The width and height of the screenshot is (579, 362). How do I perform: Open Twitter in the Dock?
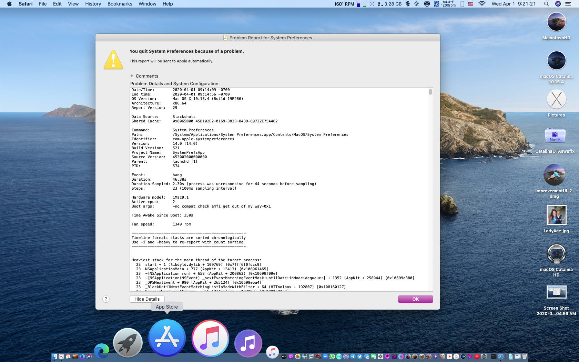click(x=360, y=356)
